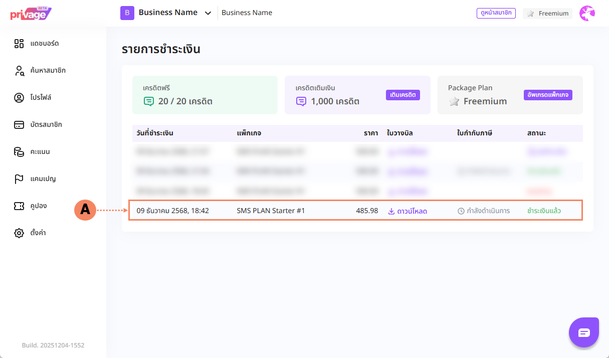Click the points coins icon
This screenshot has height=358, width=609.
coord(19,152)
